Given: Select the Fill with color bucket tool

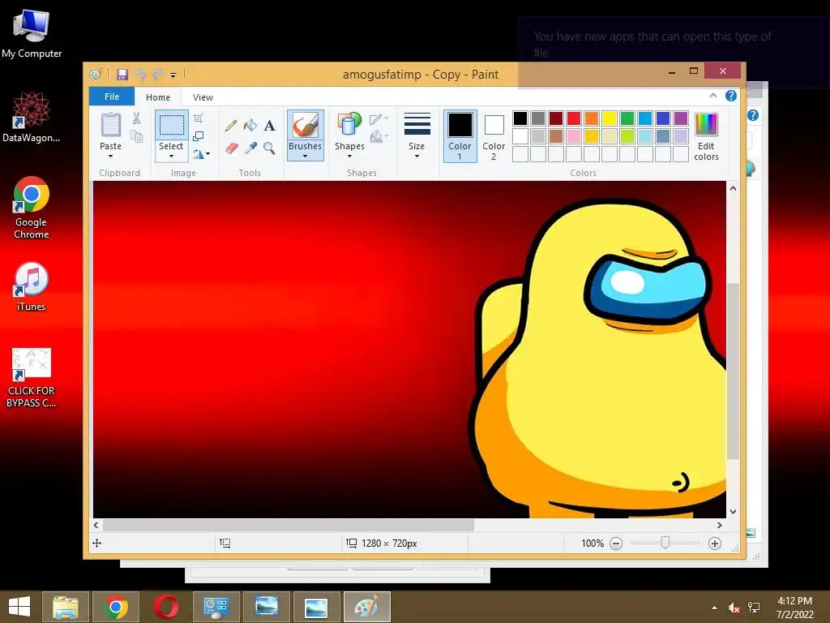Looking at the screenshot, I should (x=250, y=126).
